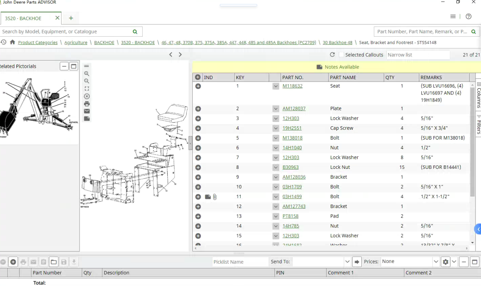Click the Send To arrow button
Image resolution: width=481 pixels, height=286 pixels.
tap(357, 262)
